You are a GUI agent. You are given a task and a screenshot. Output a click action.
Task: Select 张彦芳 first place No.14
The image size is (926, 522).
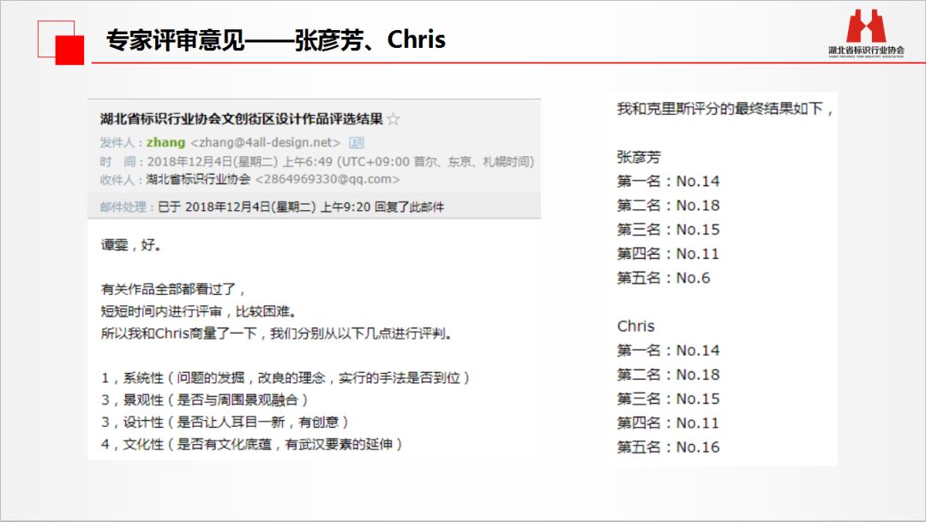click(x=668, y=181)
